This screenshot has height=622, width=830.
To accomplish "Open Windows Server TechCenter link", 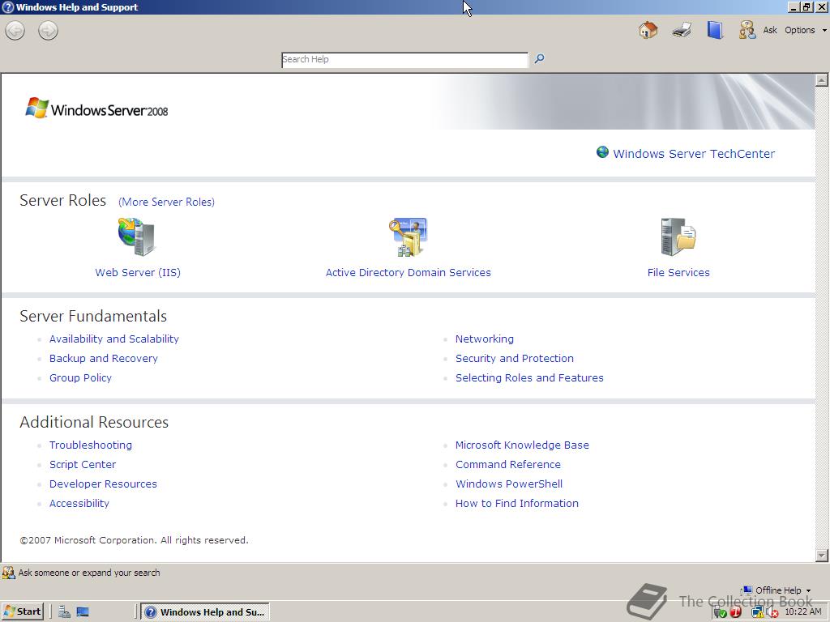I will pos(694,154).
